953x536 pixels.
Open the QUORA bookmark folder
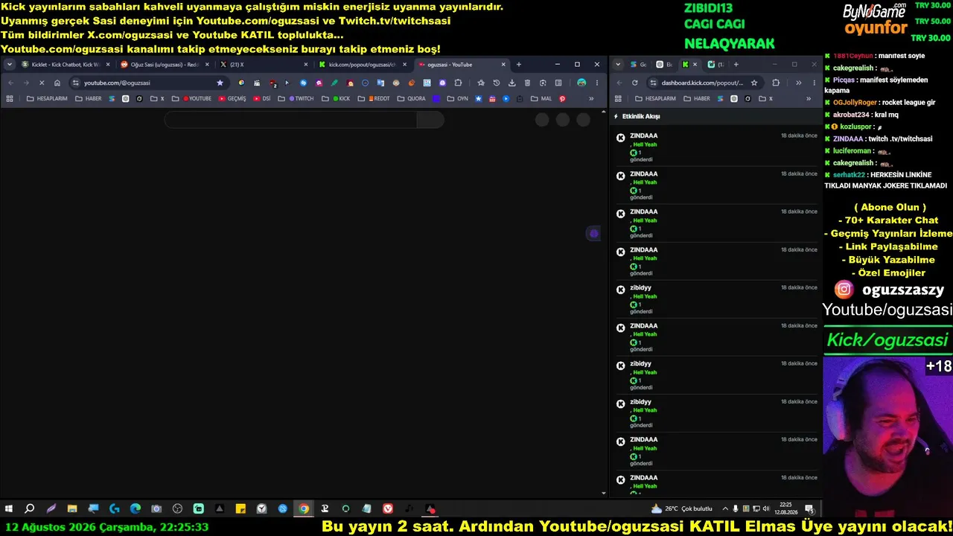412,98
